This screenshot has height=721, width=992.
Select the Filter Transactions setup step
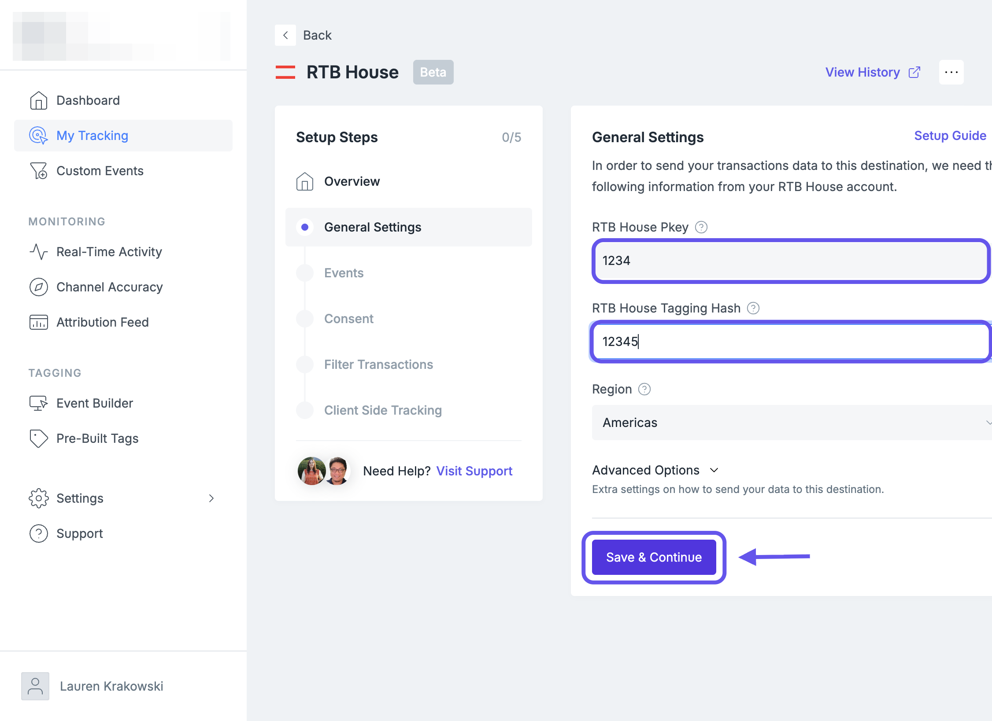(x=409, y=364)
